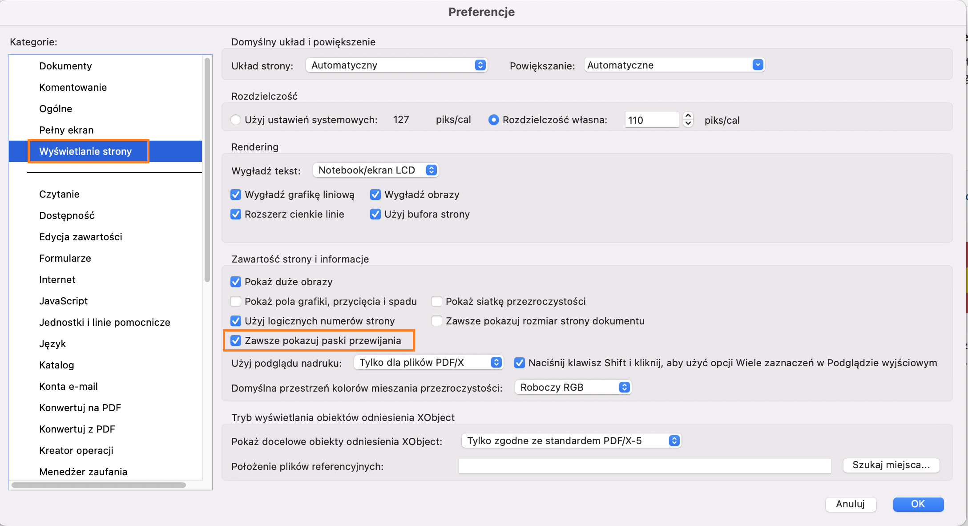Change Wygladź tekst to another option
Screen dimensions: 968x526
375,170
